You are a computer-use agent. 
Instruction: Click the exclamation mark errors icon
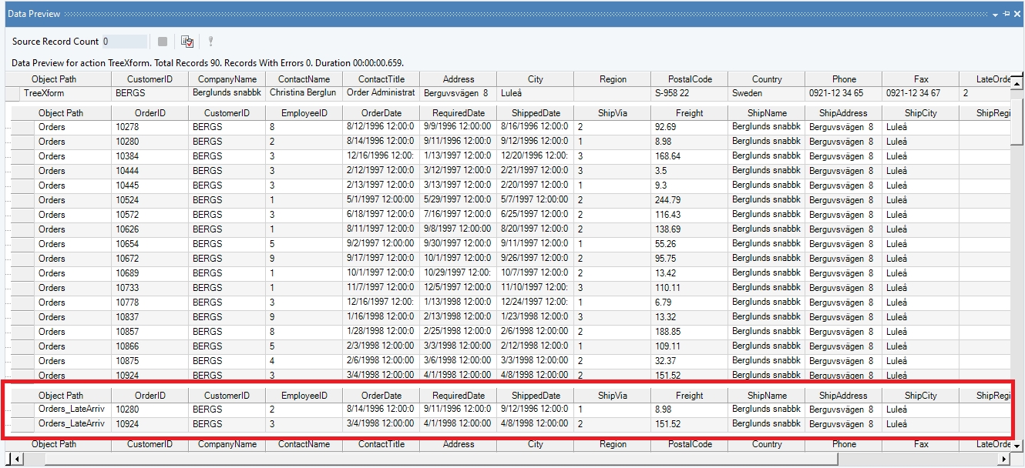pyautogui.click(x=210, y=42)
